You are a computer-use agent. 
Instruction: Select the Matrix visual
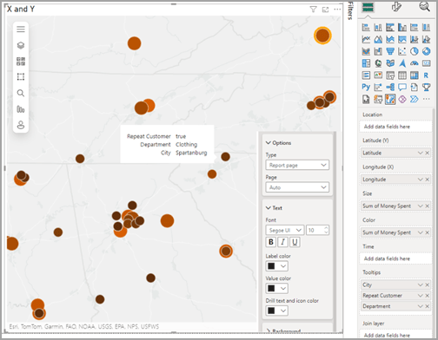(x=415, y=75)
